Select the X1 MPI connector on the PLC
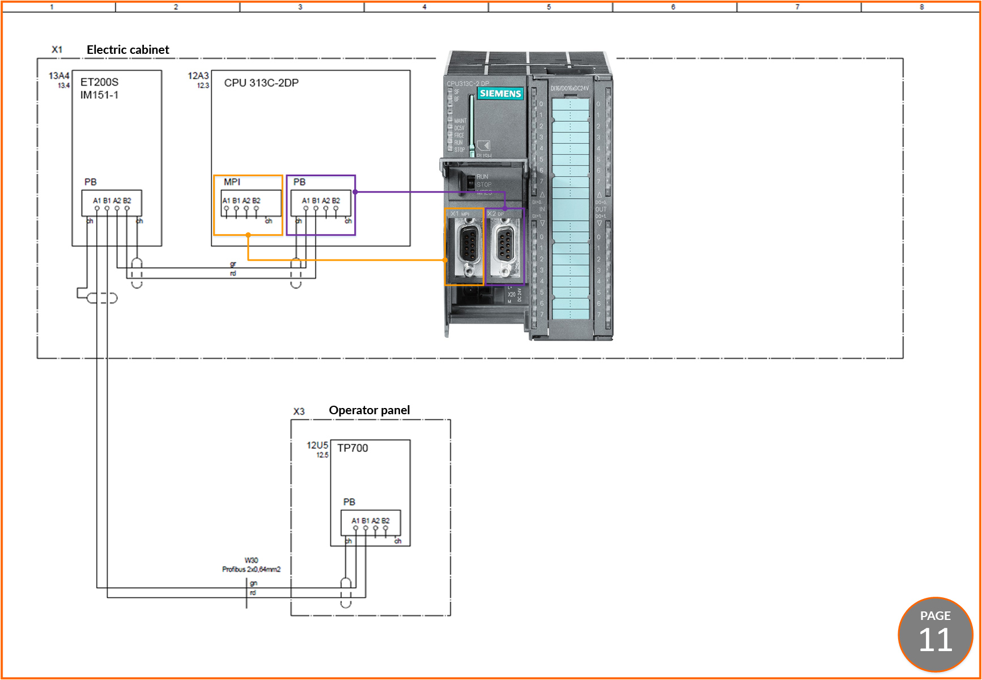Image resolution: width=982 pixels, height=680 pixels. pyautogui.click(x=469, y=246)
